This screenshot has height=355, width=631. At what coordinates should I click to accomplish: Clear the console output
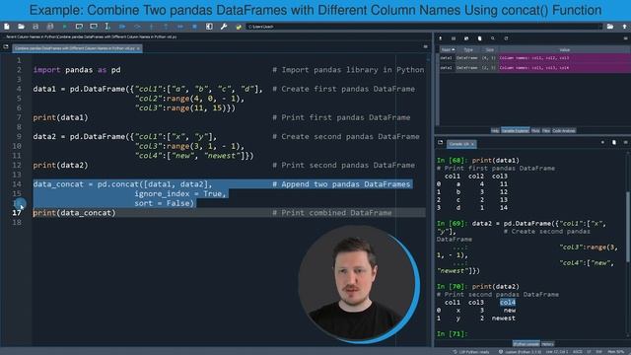pos(613,142)
